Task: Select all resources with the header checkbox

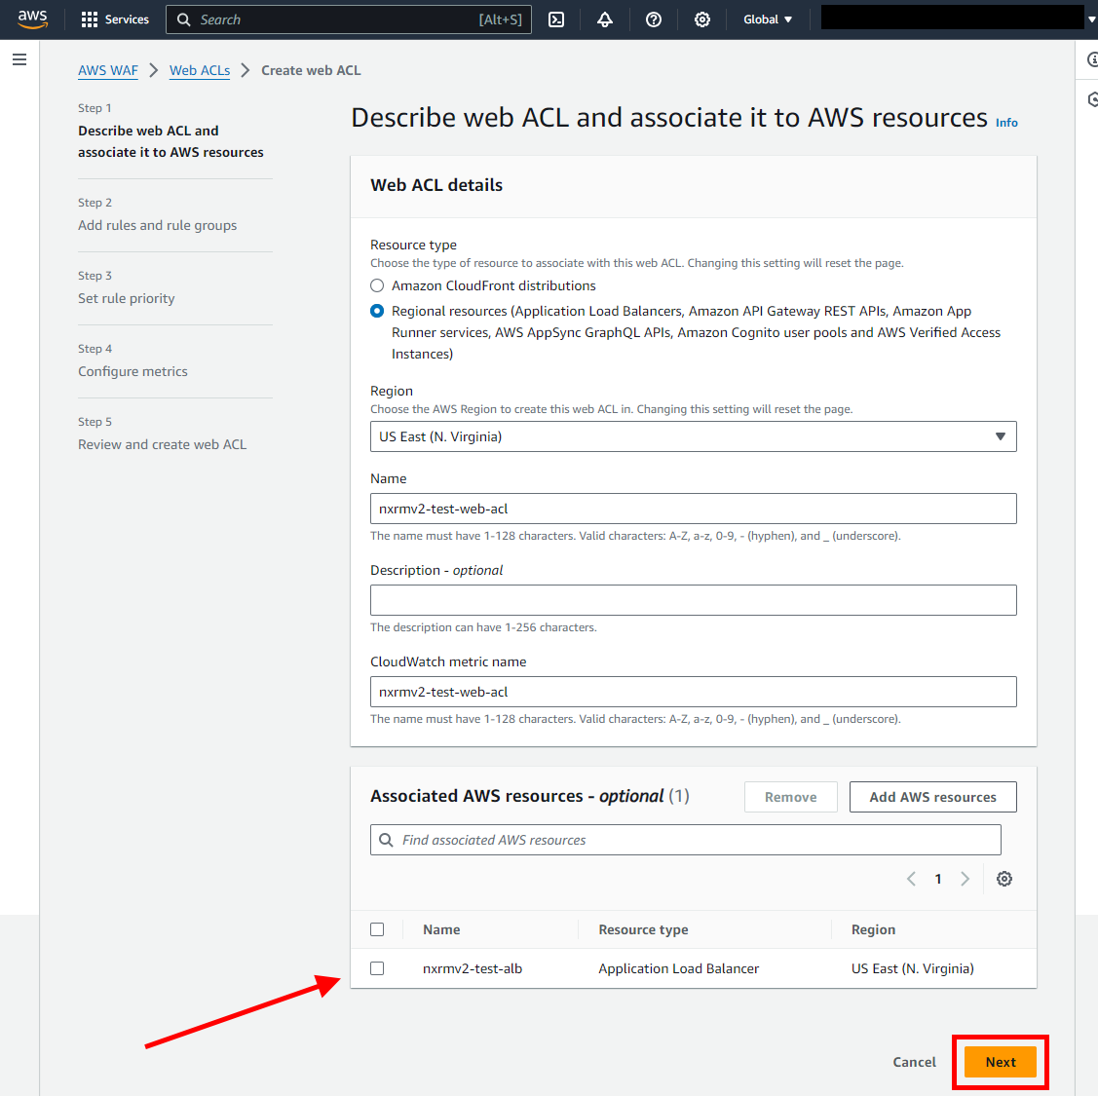Action: (x=377, y=928)
